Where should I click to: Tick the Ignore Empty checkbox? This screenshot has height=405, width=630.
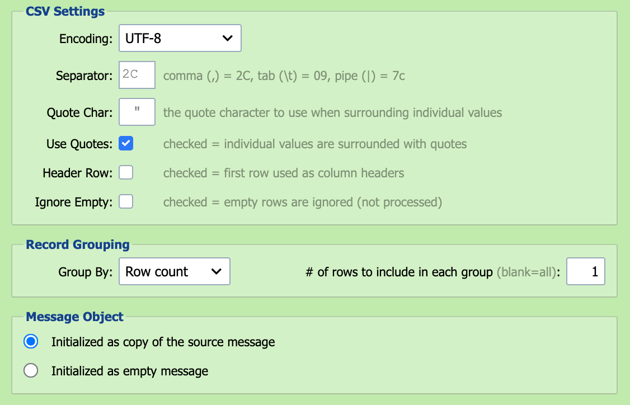pyautogui.click(x=126, y=201)
